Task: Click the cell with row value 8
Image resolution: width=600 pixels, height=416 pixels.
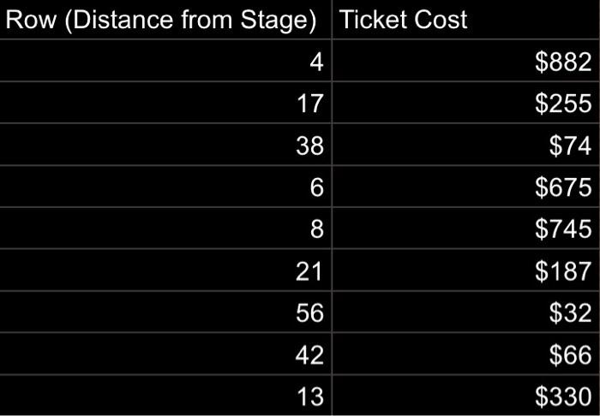Action: pos(165,228)
